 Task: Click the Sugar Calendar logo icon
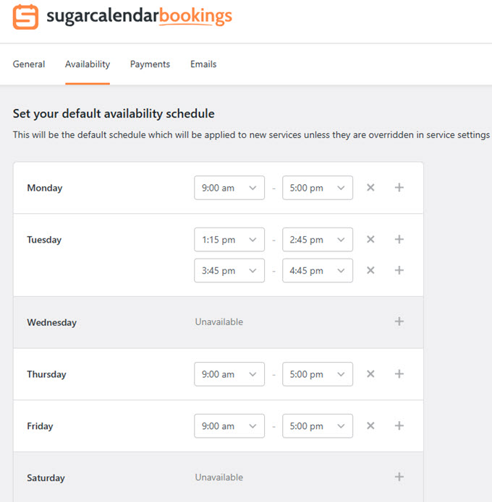[x=26, y=17]
